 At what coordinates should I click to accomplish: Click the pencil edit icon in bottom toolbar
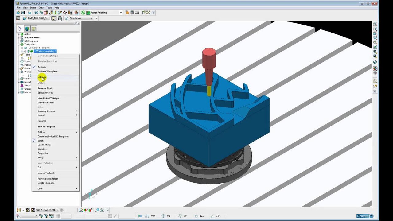pos(97,210)
